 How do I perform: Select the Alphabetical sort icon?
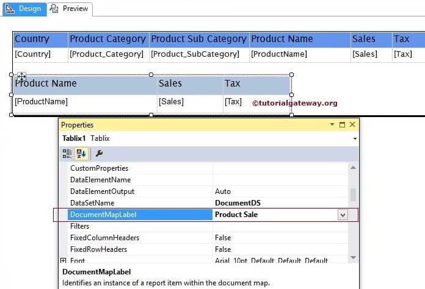[x=81, y=154]
